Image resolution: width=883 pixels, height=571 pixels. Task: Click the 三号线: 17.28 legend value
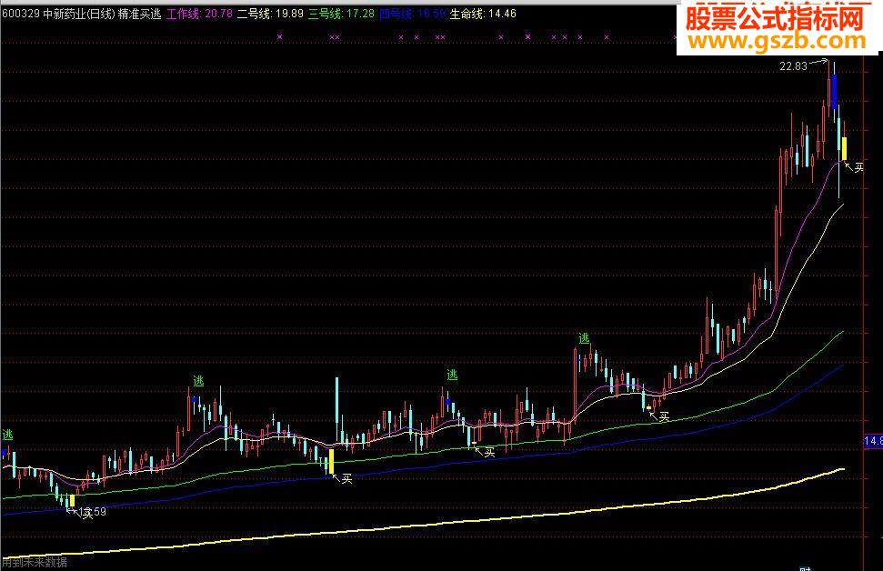(341, 14)
